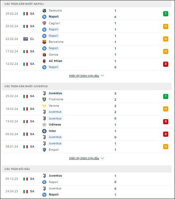Image resolution: width=175 pixels, height=199 pixels.
Task: Expand more Napoli matches chevron
Action: click(102, 76)
